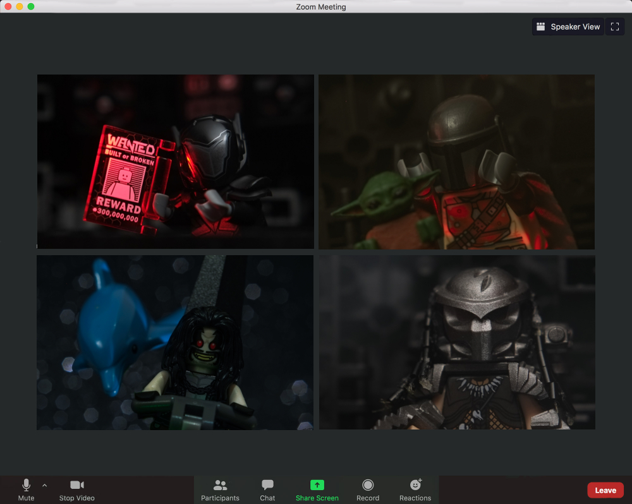This screenshot has width=632, height=504.
Task: Leave the meeting
Action: click(x=605, y=490)
